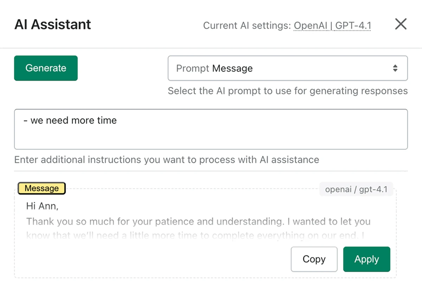Click the "Hi Ann," greeting line
Image resolution: width=422 pixels, height=281 pixels.
[42, 206]
